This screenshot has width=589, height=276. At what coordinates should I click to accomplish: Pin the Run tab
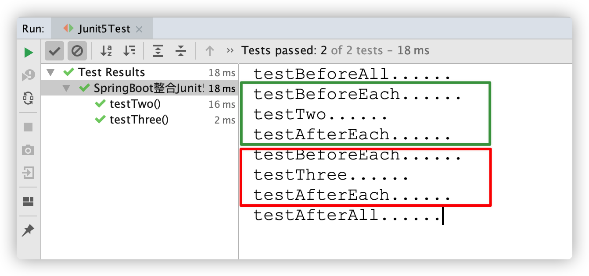pos(29,230)
